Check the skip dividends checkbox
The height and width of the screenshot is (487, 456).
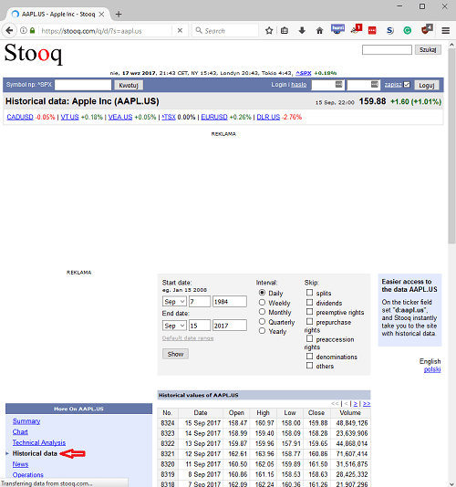tap(309, 302)
